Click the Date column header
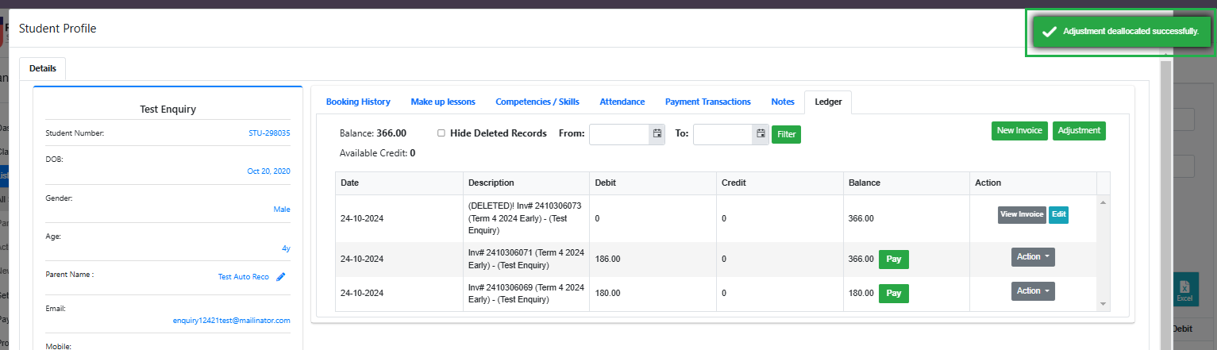Screen dimensions: 1217x350 point(399,183)
